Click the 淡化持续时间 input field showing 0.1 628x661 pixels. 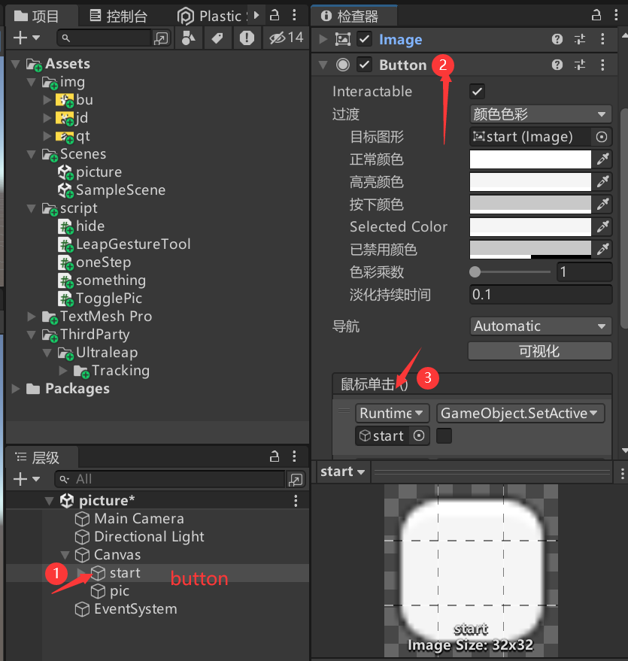click(x=540, y=294)
